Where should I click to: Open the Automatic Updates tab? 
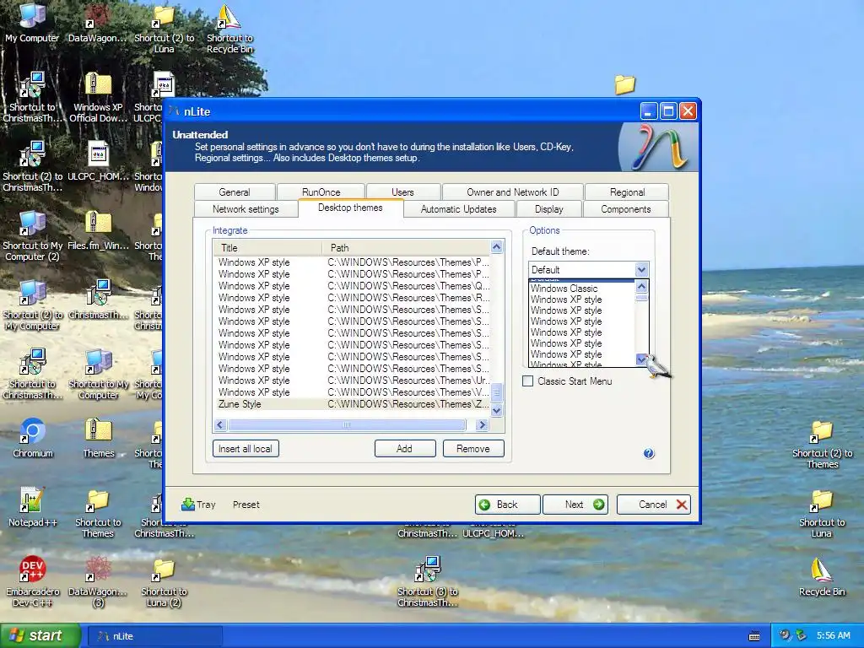(x=459, y=209)
